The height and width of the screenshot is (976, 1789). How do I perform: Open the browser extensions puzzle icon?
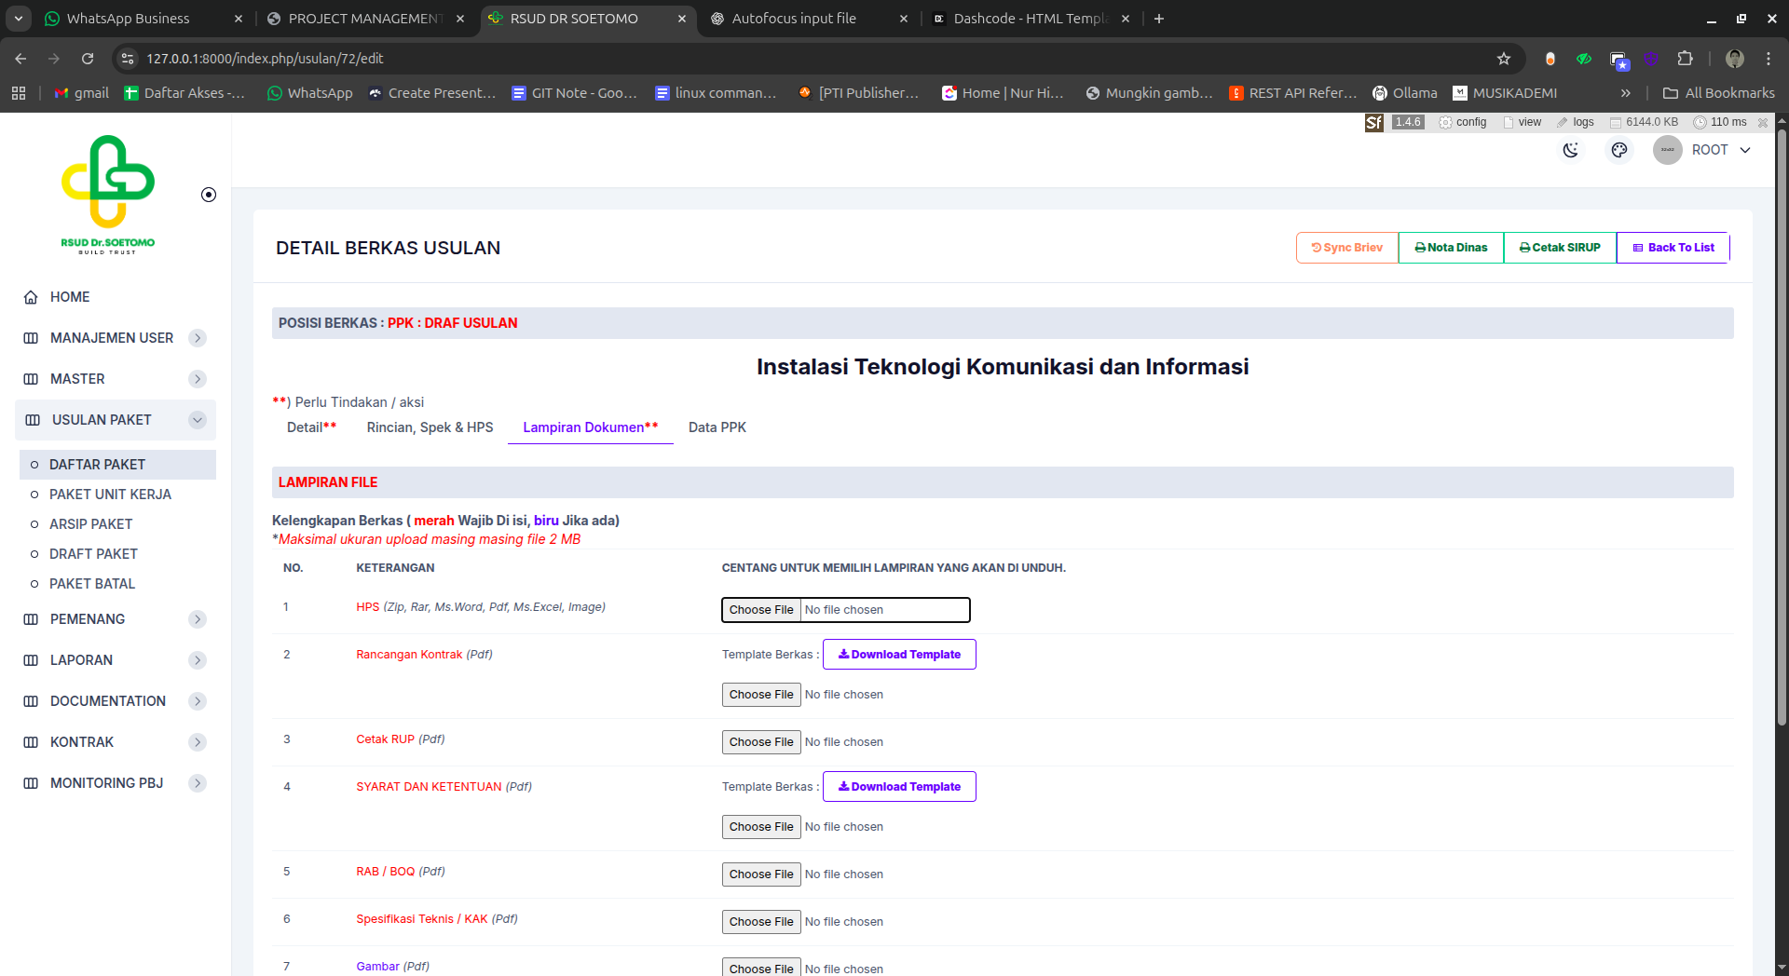point(1685,59)
